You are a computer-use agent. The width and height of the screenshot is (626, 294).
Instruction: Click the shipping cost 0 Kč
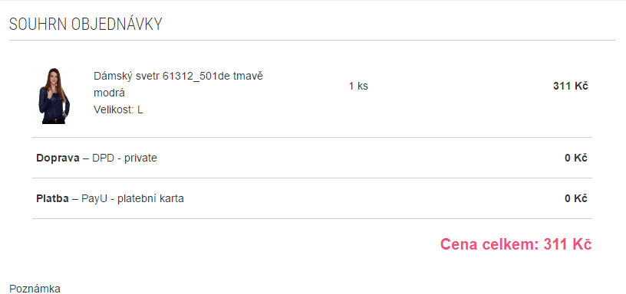575,158
